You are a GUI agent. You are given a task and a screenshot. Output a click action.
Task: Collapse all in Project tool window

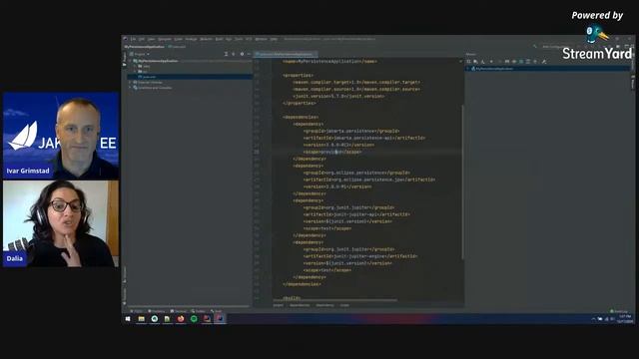pos(234,54)
